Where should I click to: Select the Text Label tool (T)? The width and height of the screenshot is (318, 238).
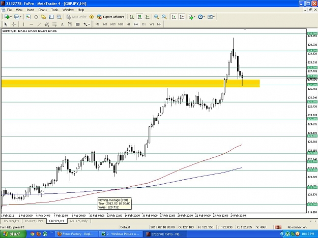pos(70,24)
